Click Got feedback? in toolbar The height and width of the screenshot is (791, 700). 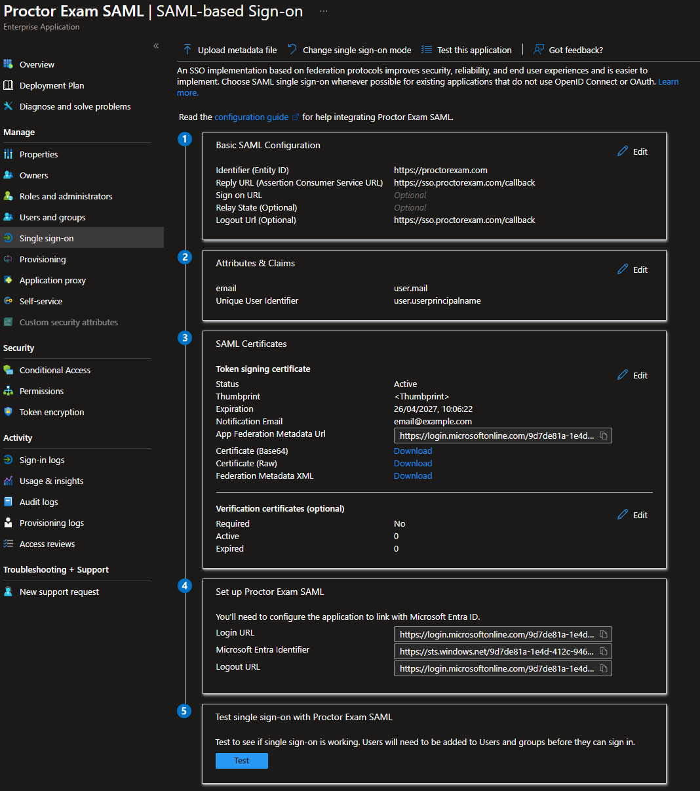pos(568,50)
